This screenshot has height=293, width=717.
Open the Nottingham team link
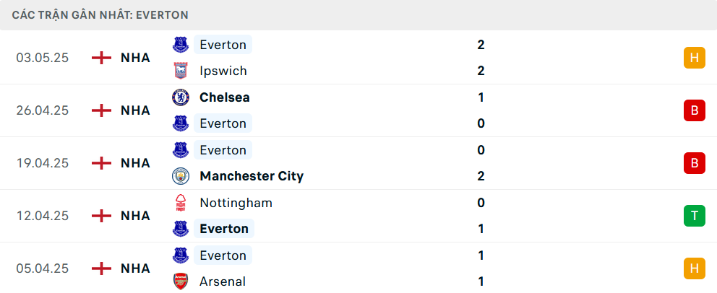[x=236, y=203]
